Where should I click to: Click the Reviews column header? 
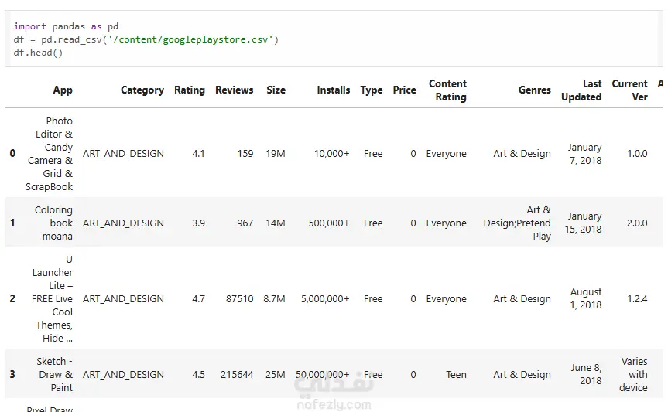click(x=234, y=90)
